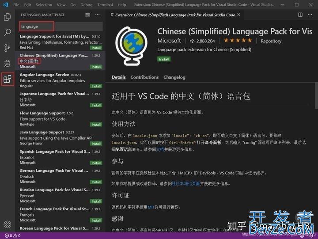This screenshot has height=239, width=318.
Task: Open the 文档 documentation link
Action: pos(160,149)
